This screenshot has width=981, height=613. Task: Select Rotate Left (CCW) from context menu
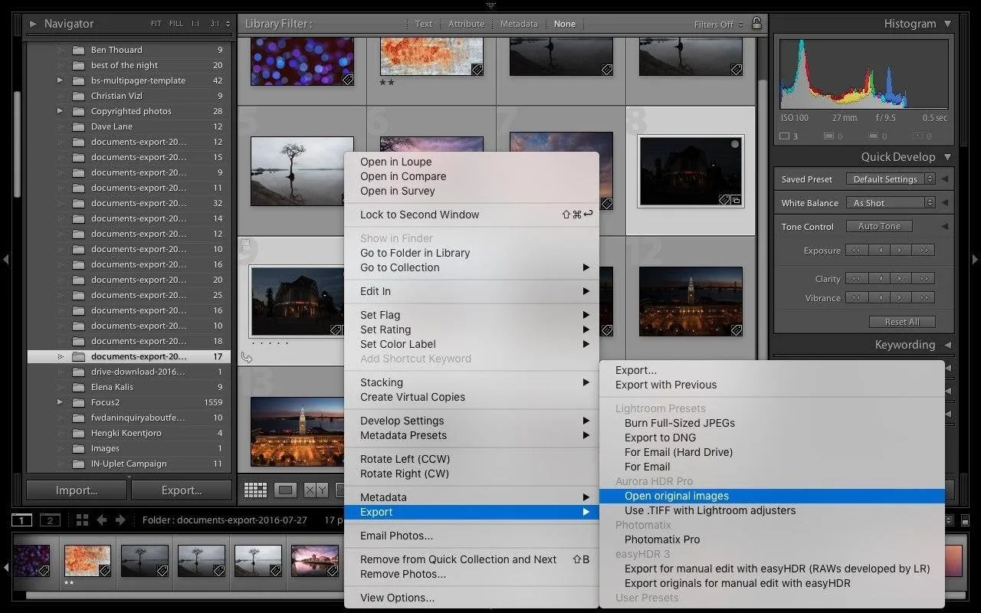pos(405,459)
